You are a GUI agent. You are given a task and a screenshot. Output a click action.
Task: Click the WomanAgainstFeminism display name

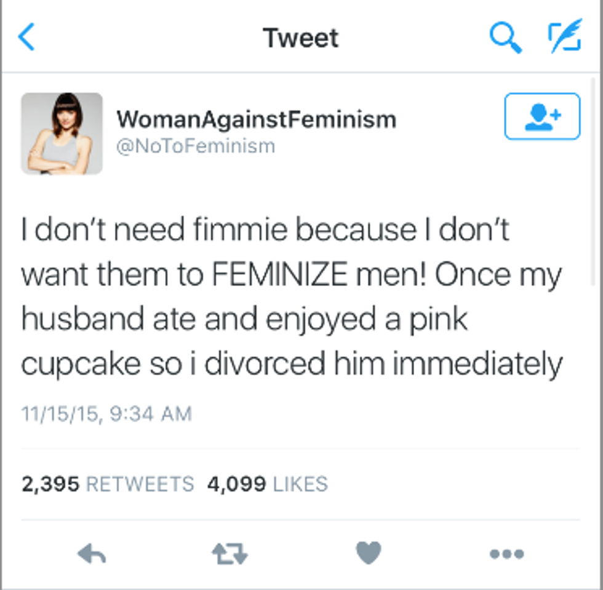pos(256,119)
